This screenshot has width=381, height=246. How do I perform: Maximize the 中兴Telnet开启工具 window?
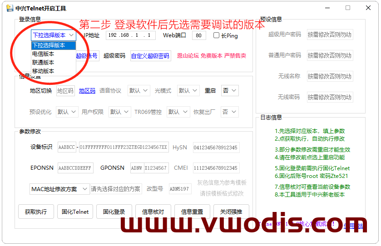(348, 8)
